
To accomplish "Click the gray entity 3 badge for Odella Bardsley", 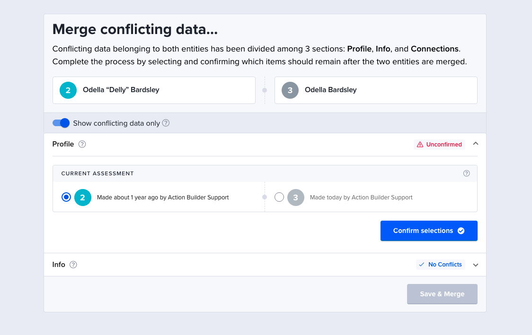I will tap(290, 90).
